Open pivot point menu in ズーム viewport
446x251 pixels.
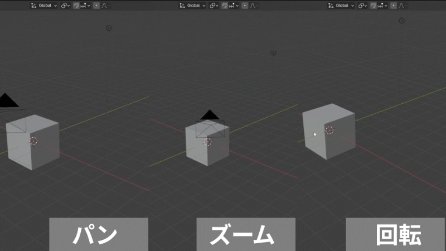[x=214, y=6]
